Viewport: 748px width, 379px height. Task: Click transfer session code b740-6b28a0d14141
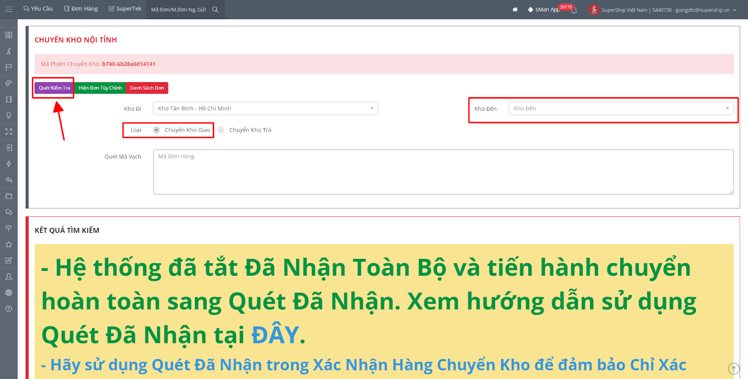pos(129,64)
